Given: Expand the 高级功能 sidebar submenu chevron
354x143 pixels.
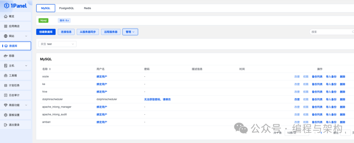Looking at the screenshot, I should 26,105.
